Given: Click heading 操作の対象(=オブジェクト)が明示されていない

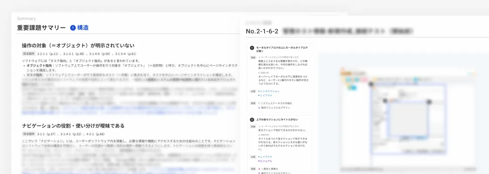Looking at the screenshot, I should [x=78, y=45].
